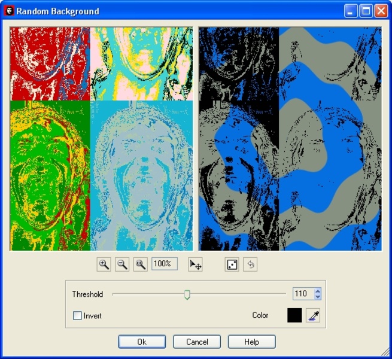Click the Threshold slider handle
This screenshot has height=359, width=392.
click(x=187, y=294)
